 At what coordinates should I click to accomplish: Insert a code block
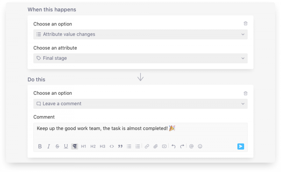tap(112, 146)
